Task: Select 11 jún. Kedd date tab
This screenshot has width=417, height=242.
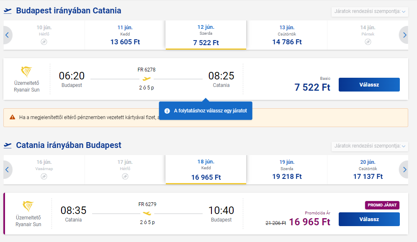Action: tap(125, 35)
